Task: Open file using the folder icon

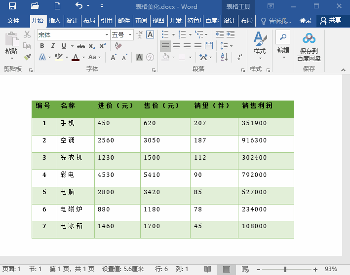Action: pos(35,6)
